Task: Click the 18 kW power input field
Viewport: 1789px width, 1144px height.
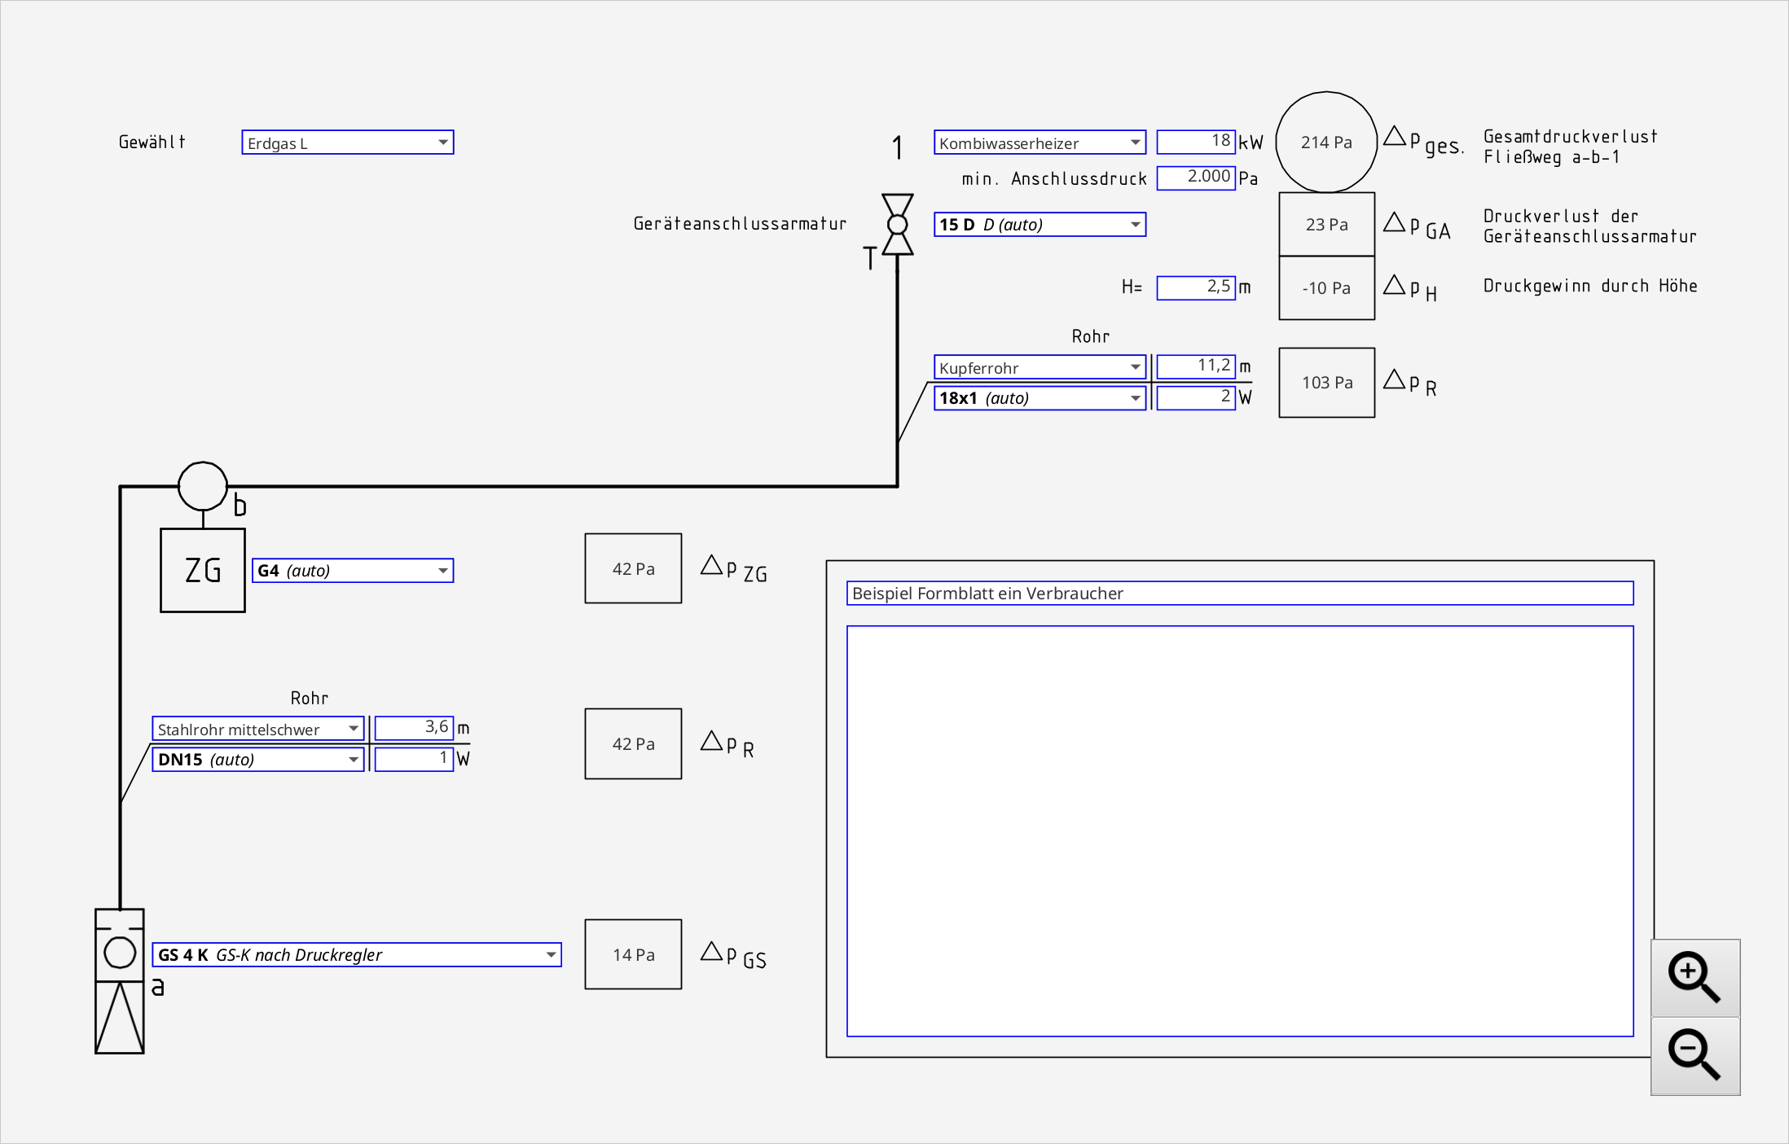Action: point(1196,142)
